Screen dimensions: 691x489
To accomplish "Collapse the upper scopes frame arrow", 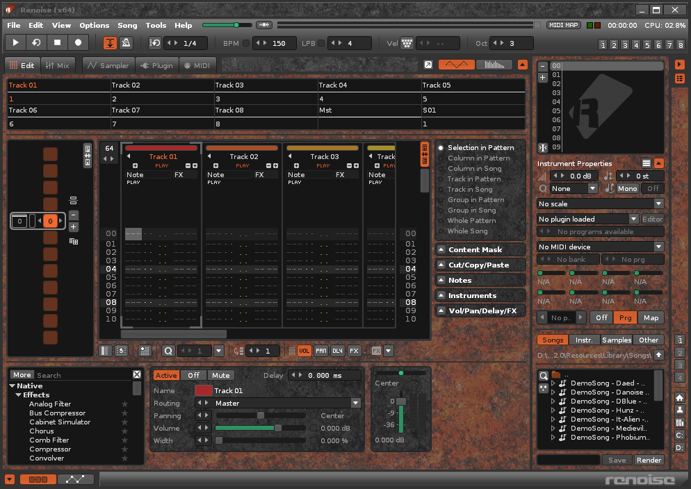I will coord(523,65).
